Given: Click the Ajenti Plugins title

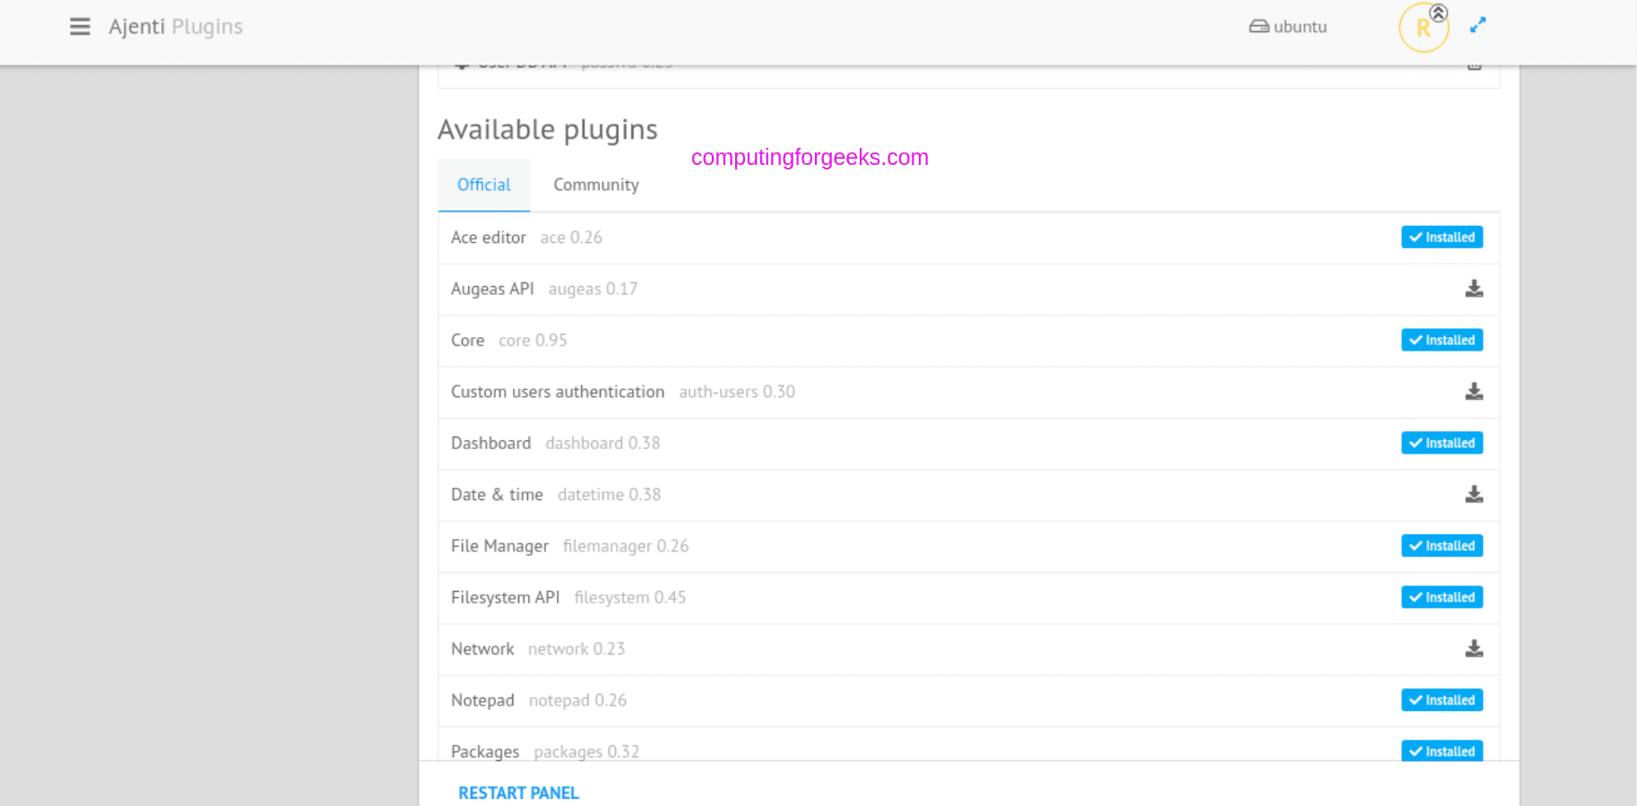Looking at the screenshot, I should click(176, 27).
